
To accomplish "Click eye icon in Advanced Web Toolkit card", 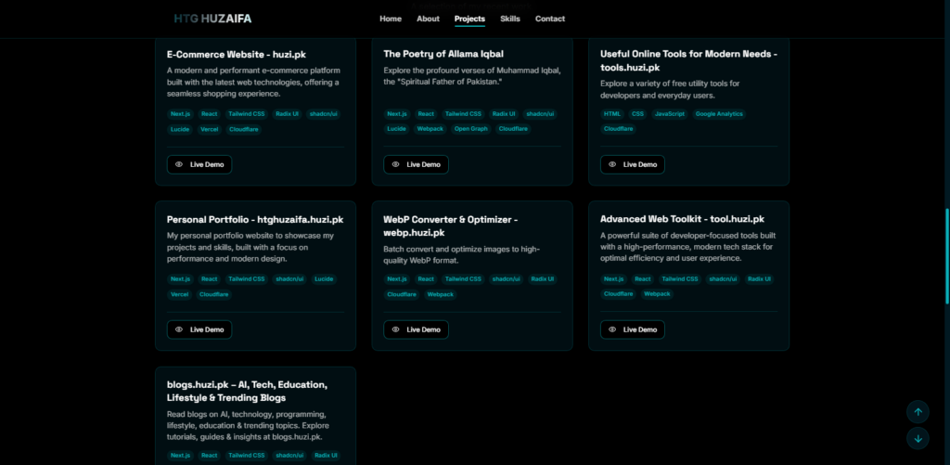I will (612, 329).
